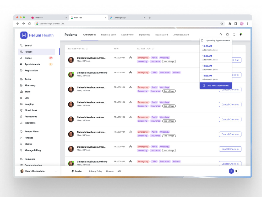Click the Manage Billing sidebar icon
Image resolution: width=262 pixels, height=197 pixels.
21,150
